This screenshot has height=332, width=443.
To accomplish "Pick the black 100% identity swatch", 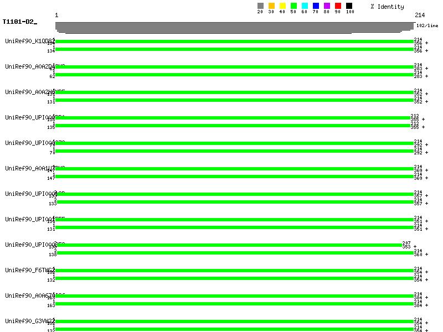I will pyautogui.click(x=349, y=6).
